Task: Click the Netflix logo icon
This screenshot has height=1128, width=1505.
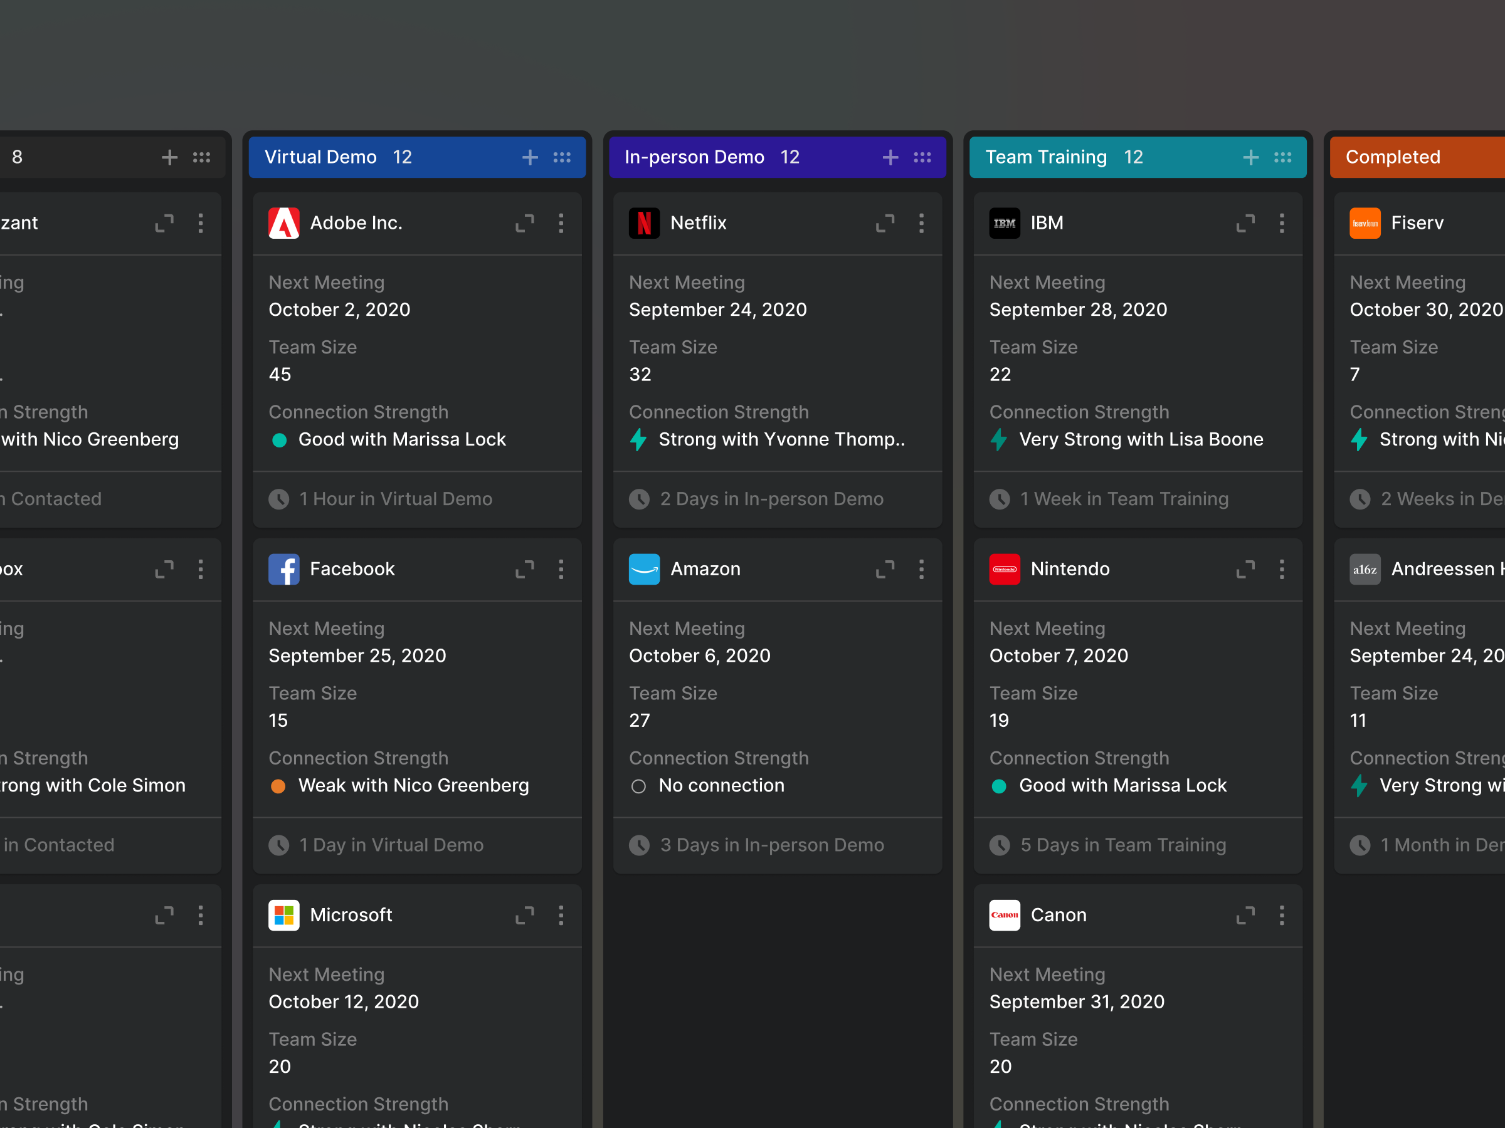Action: tap(644, 223)
